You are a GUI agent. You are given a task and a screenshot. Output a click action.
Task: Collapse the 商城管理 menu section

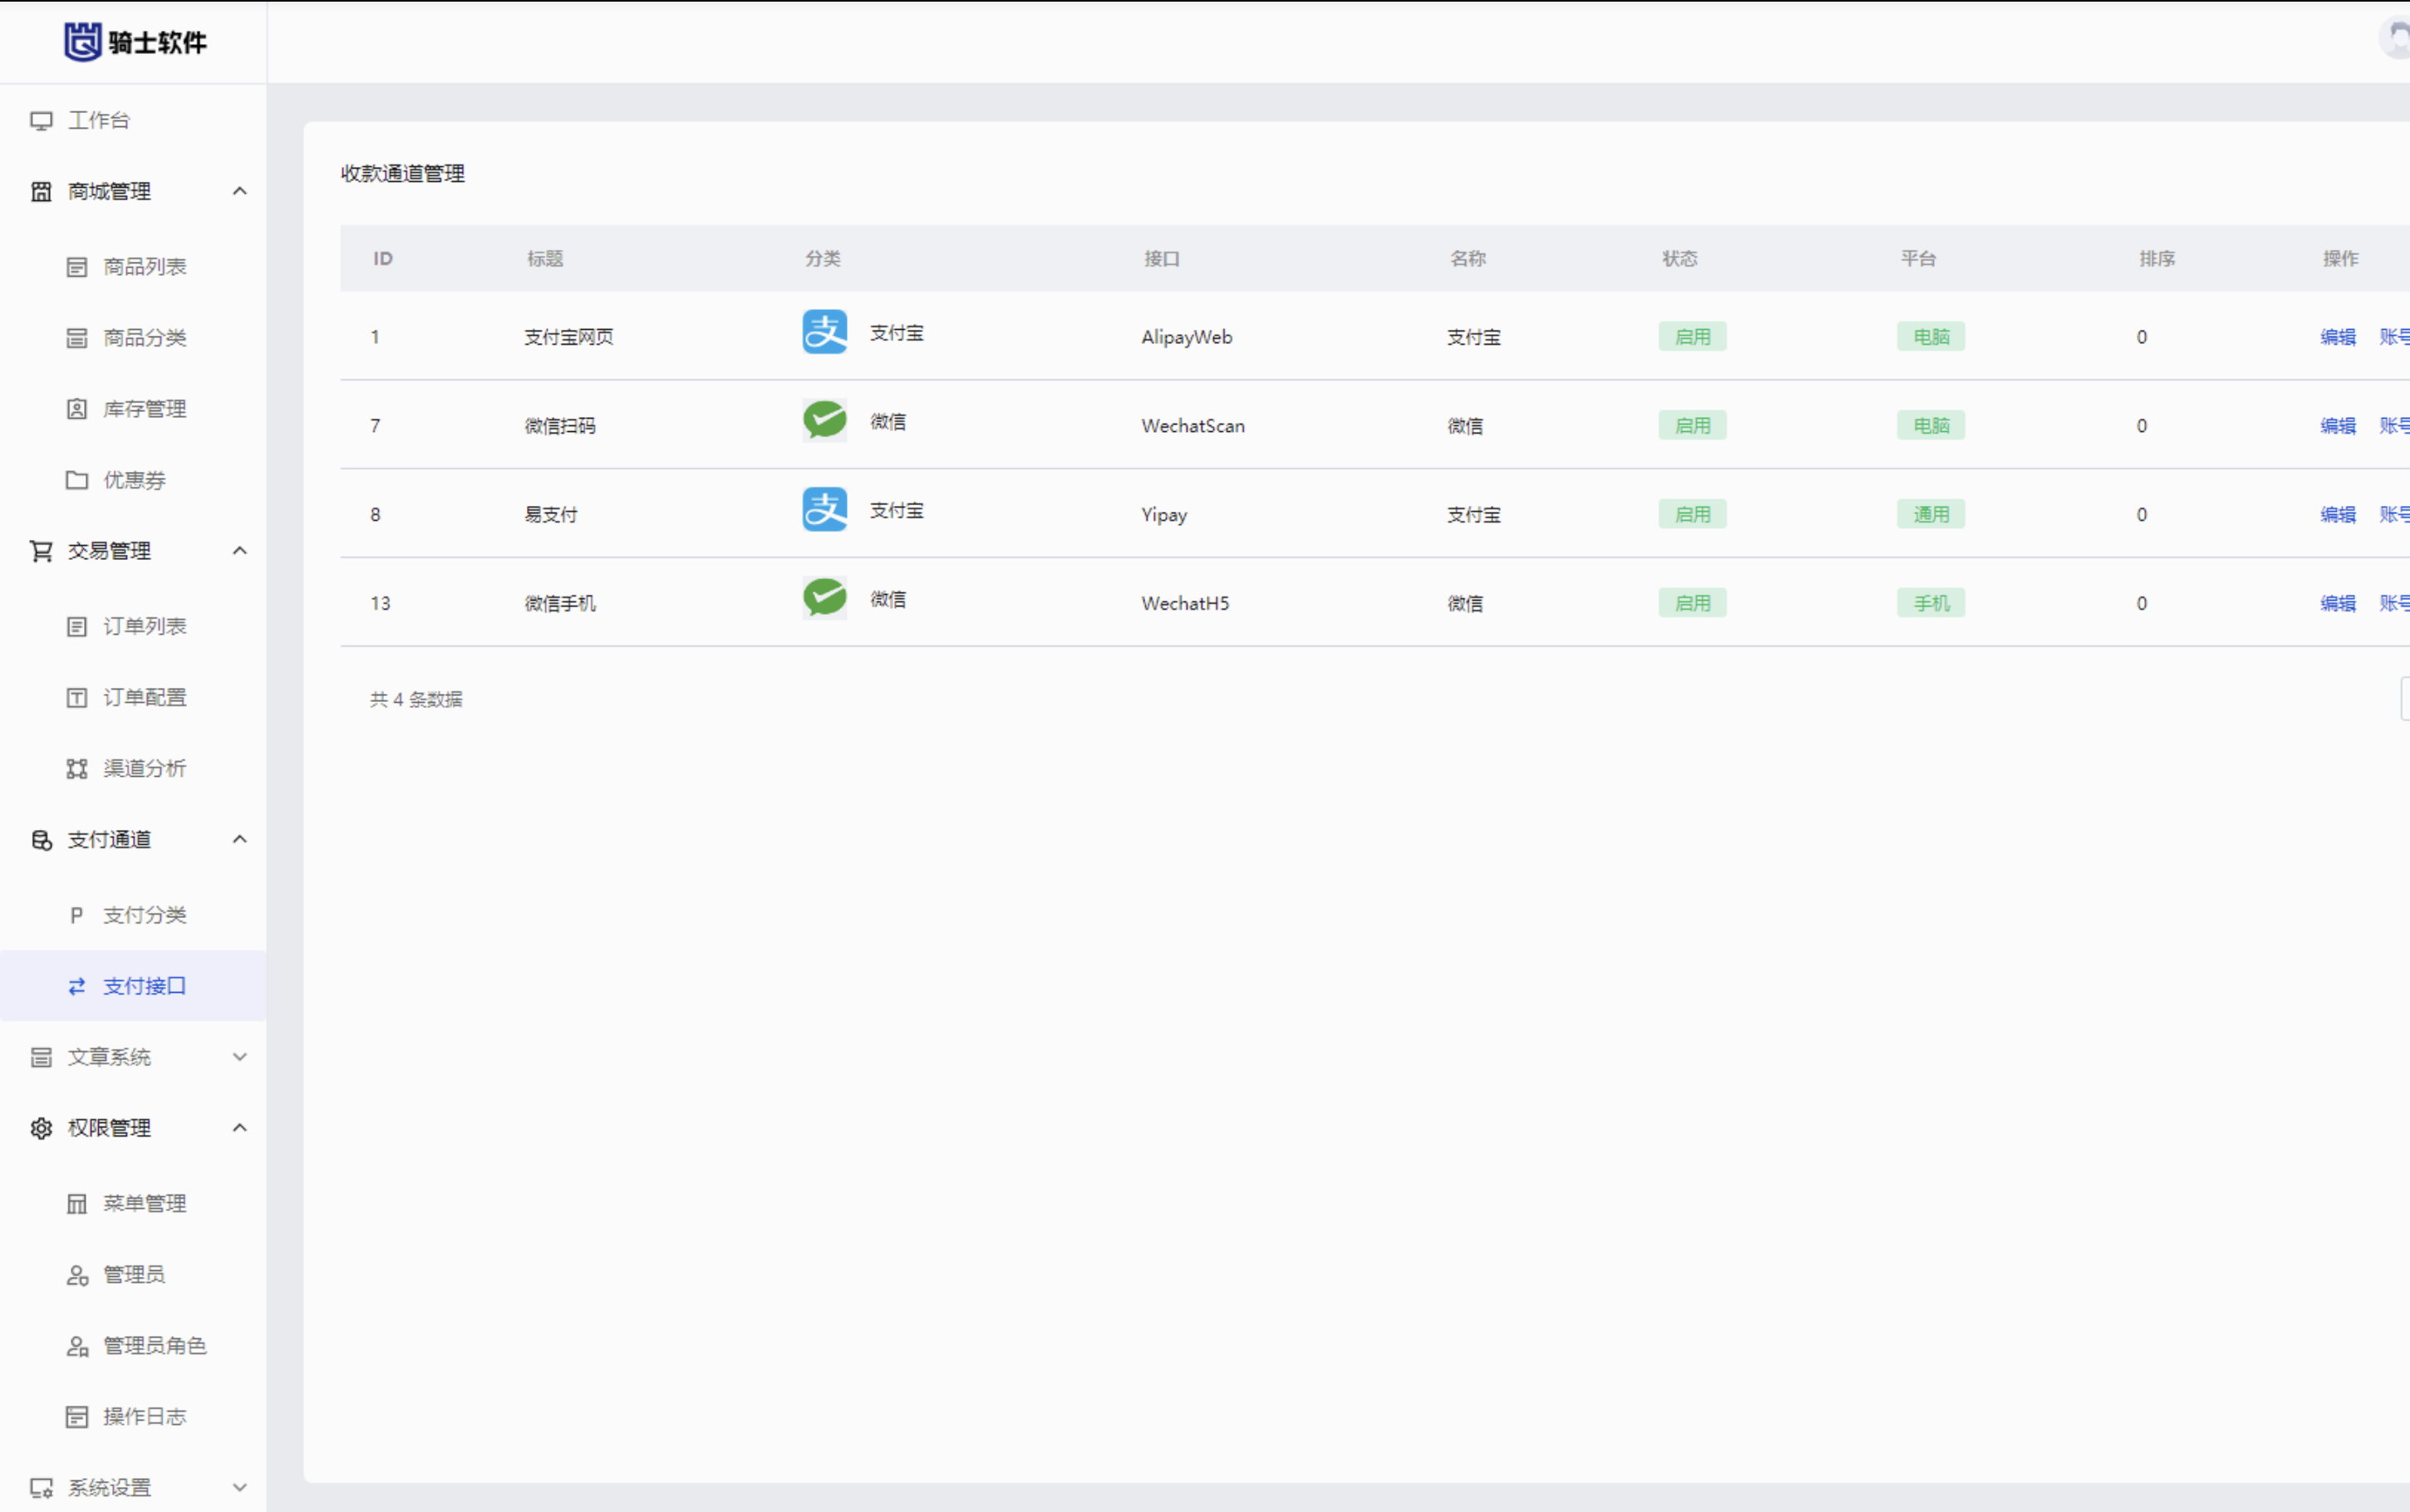tap(239, 191)
